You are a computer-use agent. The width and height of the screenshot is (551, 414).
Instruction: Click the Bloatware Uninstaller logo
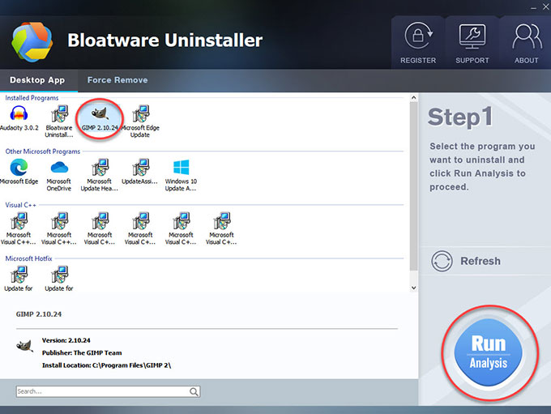[32, 42]
